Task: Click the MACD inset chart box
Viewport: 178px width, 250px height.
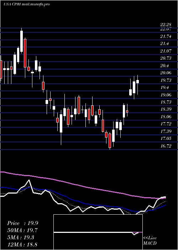Action: point(98,232)
